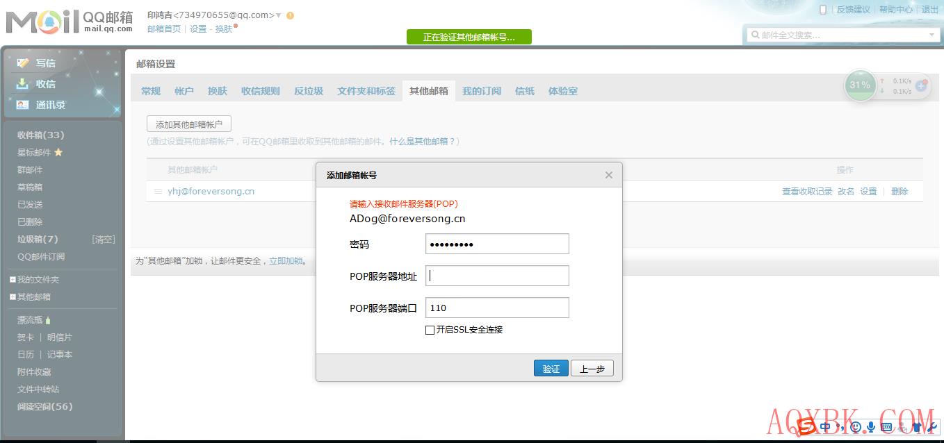The height and width of the screenshot is (443, 944).
Task: Click the 收信 receive mail icon
Action: [x=23, y=83]
